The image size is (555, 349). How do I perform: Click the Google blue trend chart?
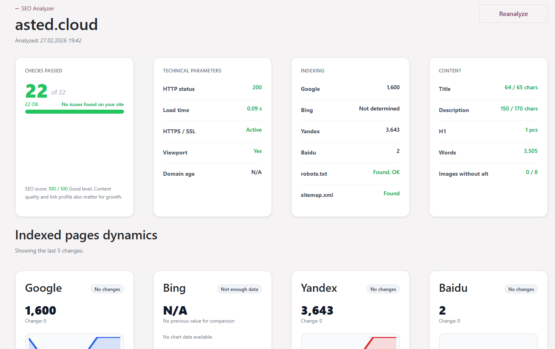[74, 342]
